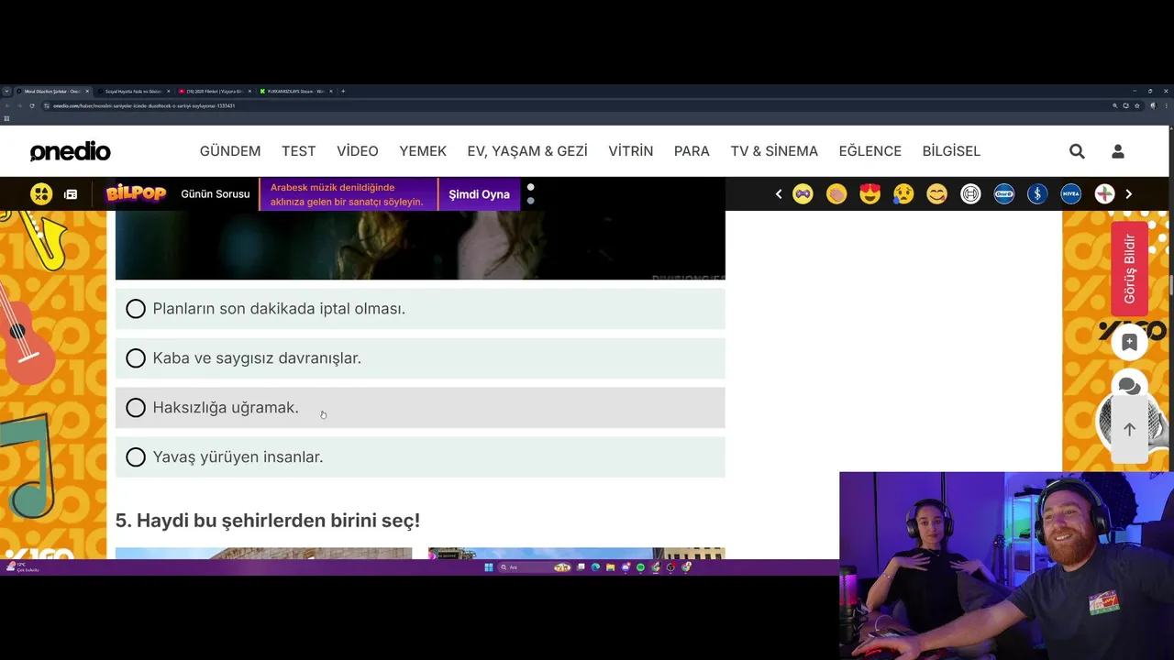Select 'Kaba ve saygısız davranışlar' radio option
Viewport: 1174px width, 660px height.
click(x=136, y=358)
